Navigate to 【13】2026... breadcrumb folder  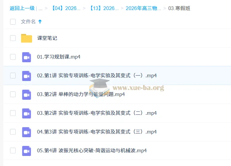coord(104,8)
